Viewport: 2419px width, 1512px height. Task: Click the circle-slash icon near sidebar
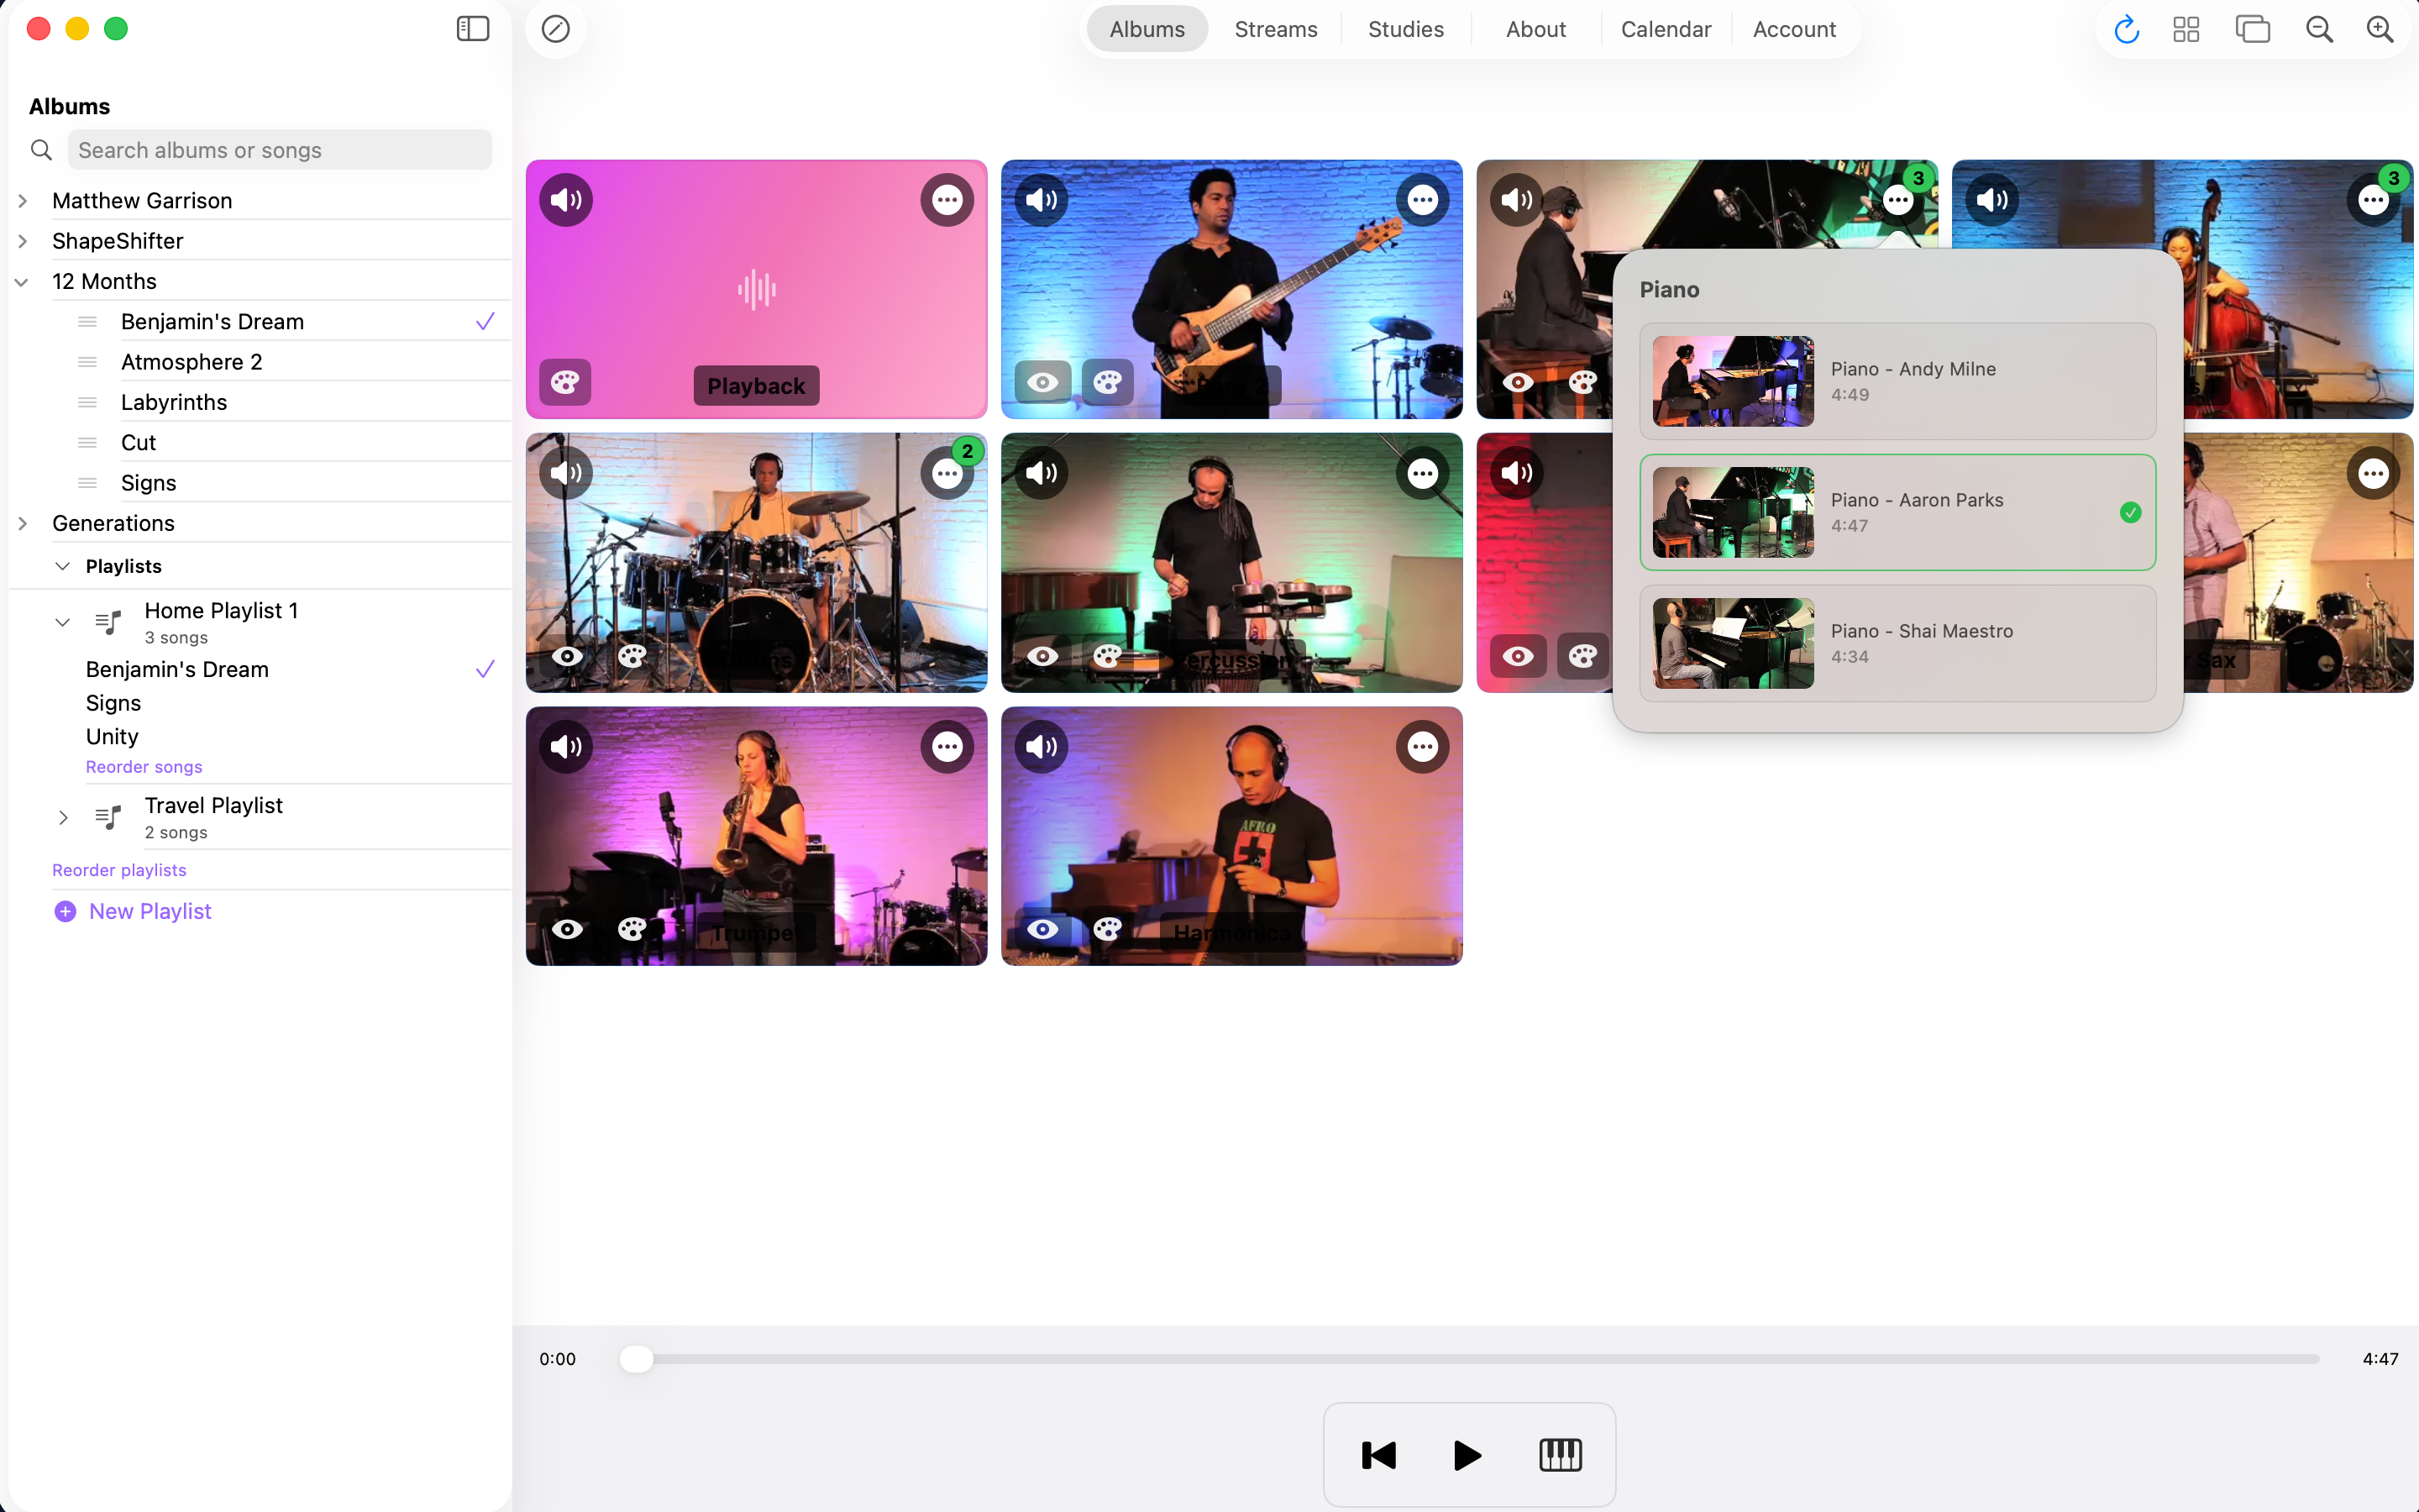point(556,29)
